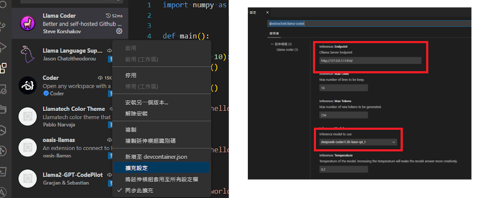Close the 設定 settings tab

(x=267, y=12)
